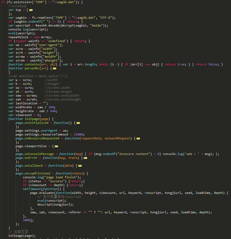
Task: Click the number 15000 in resourceTimeout
Action: tap(78, 134)
